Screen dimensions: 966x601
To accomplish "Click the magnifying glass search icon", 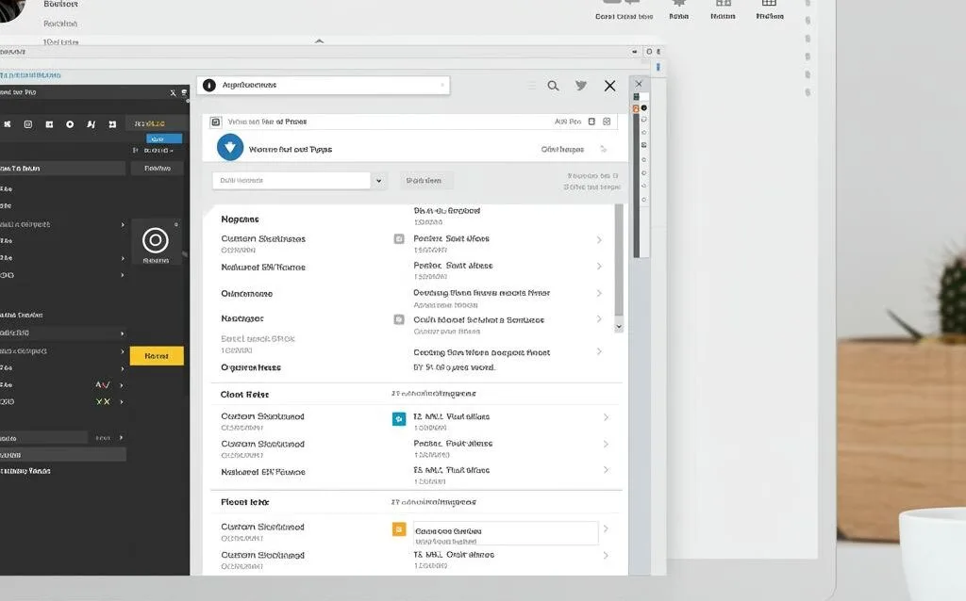I will click(554, 85).
